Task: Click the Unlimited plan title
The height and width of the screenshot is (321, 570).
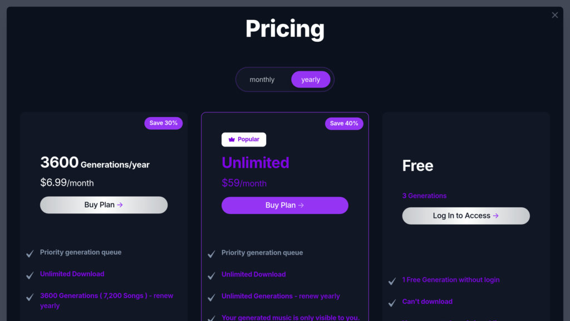Action: [255, 163]
